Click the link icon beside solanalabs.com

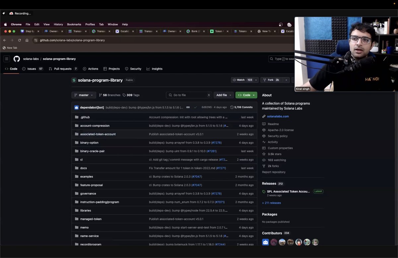264,116
